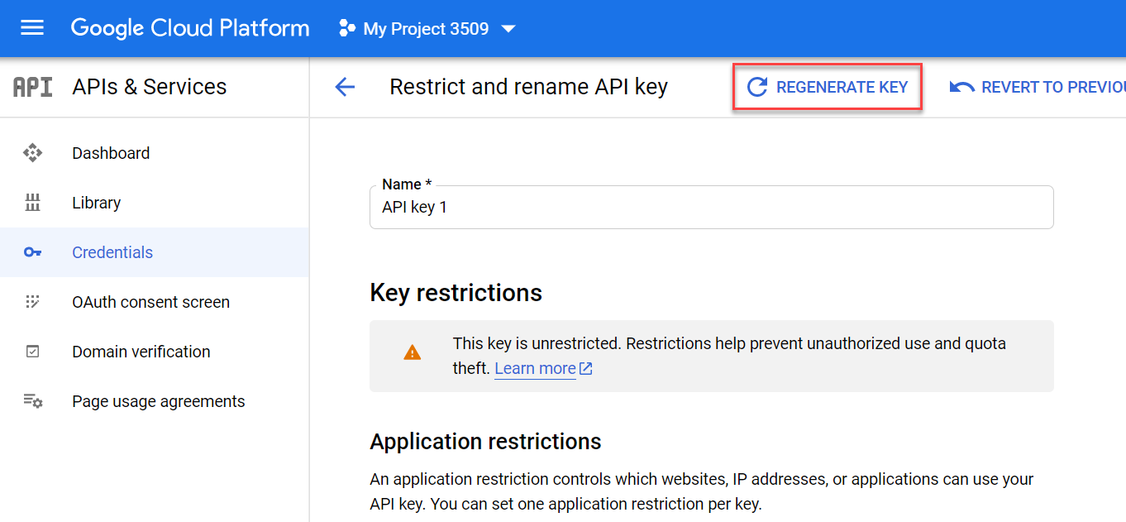Click the back arrow to return

coord(345,86)
